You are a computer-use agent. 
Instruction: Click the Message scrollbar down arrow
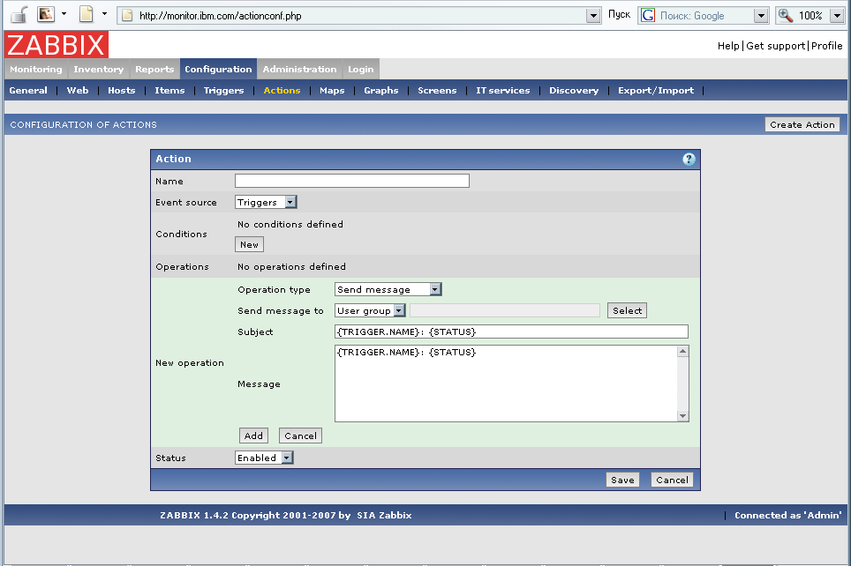[682, 416]
